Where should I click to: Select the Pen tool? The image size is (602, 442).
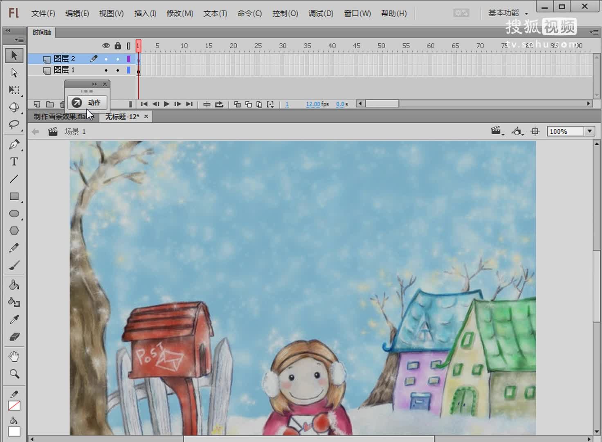click(14, 144)
